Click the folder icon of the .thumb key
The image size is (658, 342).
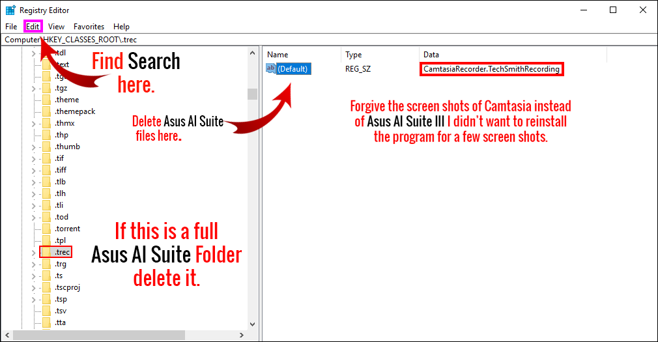click(x=46, y=147)
